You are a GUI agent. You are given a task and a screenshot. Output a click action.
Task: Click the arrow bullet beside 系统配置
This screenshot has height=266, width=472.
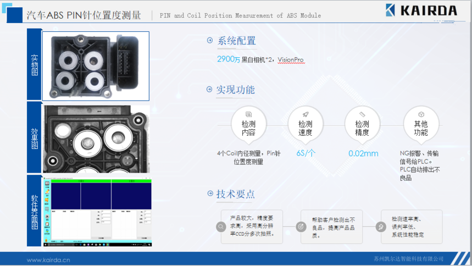click(x=210, y=40)
